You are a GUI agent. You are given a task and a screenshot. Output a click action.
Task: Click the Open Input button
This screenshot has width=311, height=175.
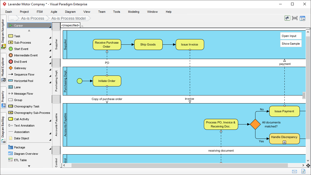pos(291,36)
